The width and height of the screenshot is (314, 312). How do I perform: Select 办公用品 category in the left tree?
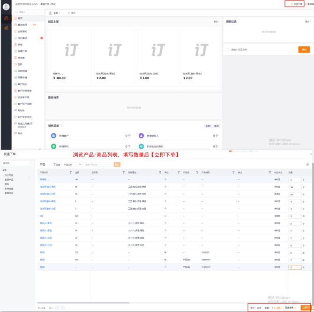9,175
